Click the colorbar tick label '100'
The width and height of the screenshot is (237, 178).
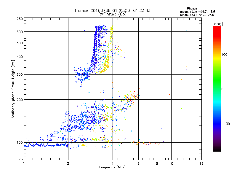pyautogui.click(x=224, y=55)
